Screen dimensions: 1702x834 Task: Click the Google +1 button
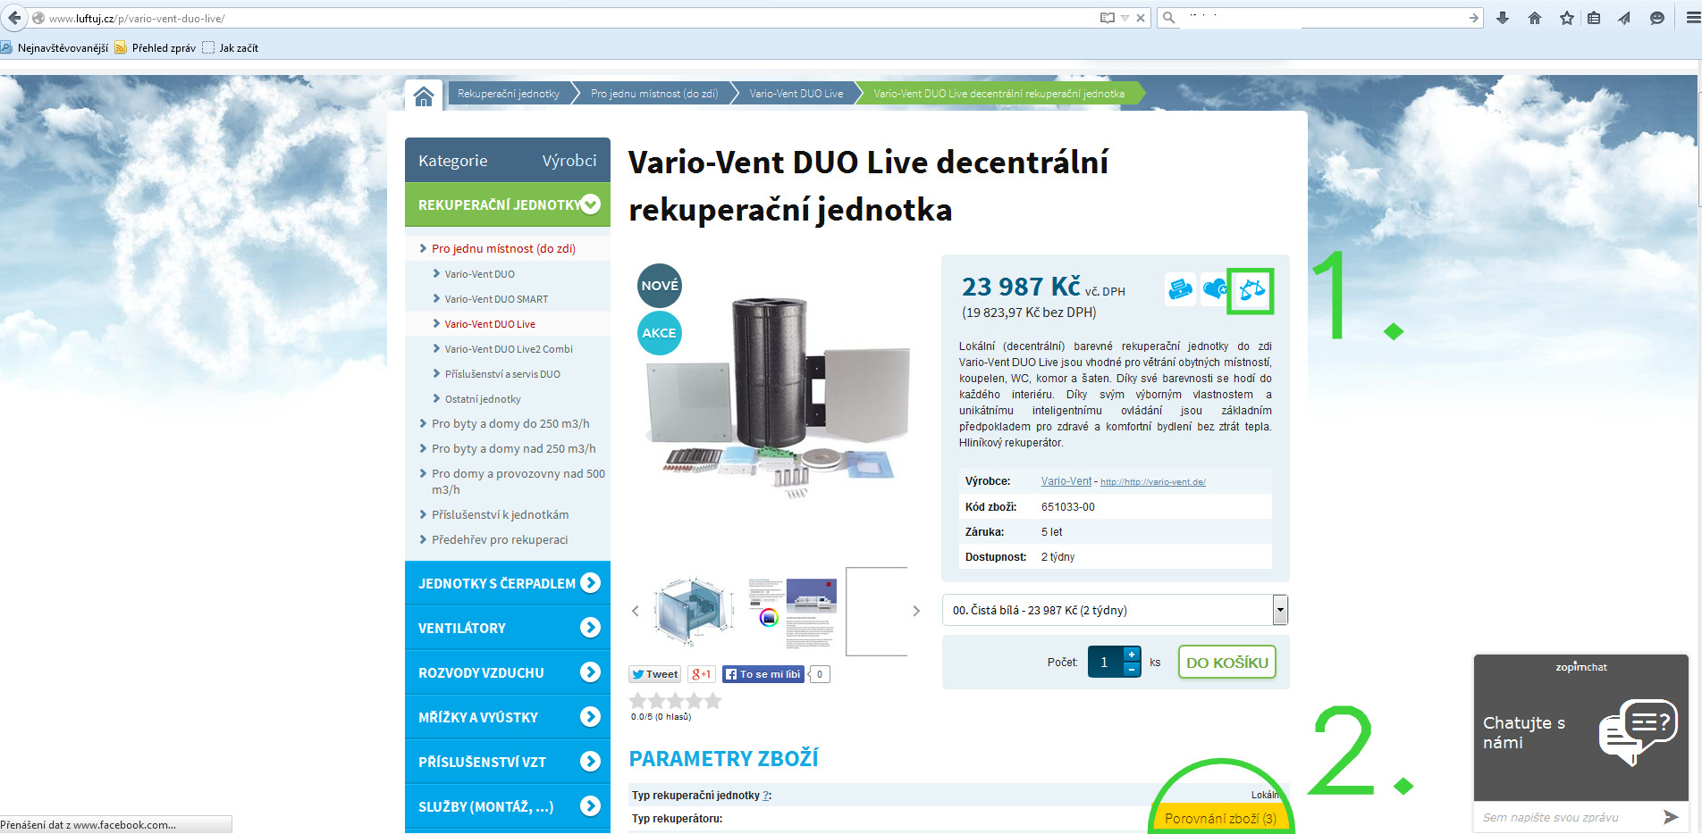point(702,674)
